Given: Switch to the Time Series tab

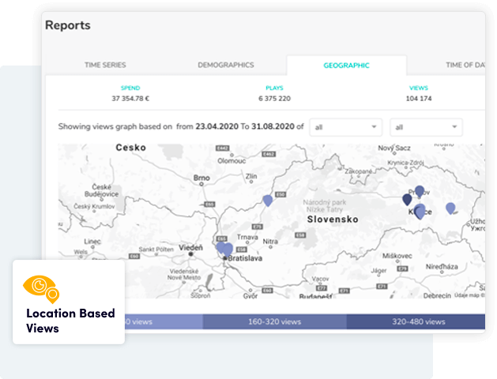Looking at the screenshot, I should click(105, 66).
